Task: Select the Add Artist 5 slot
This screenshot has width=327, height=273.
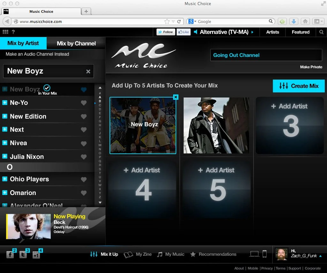Action: pos(217,189)
